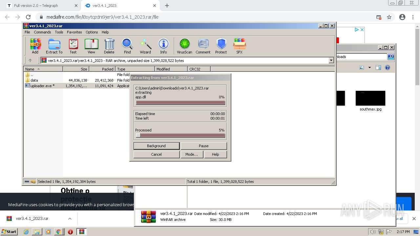The image size is (420, 236).
Task: Click the Extract To toolbar icon
Action: 54,46
